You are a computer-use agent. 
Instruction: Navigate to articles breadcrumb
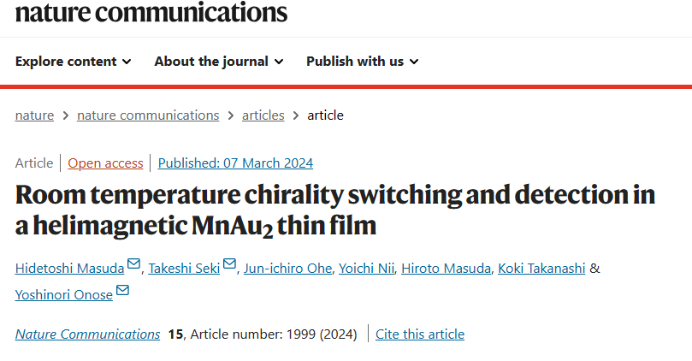[263, 115]
